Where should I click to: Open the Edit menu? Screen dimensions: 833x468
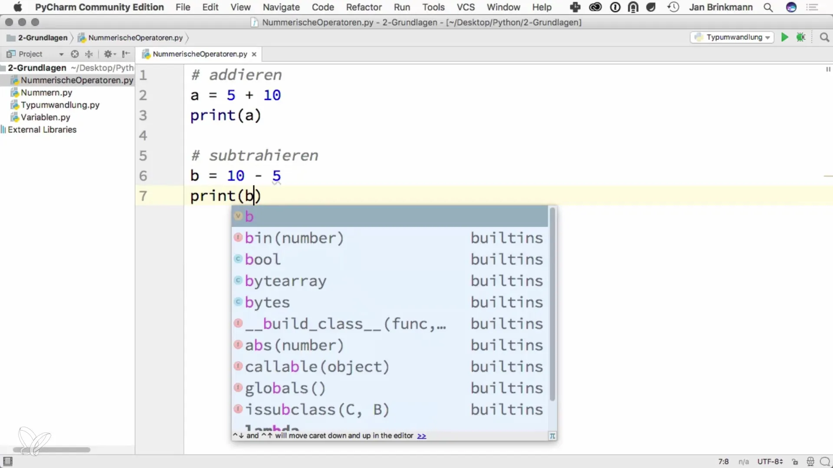point(210,7)
